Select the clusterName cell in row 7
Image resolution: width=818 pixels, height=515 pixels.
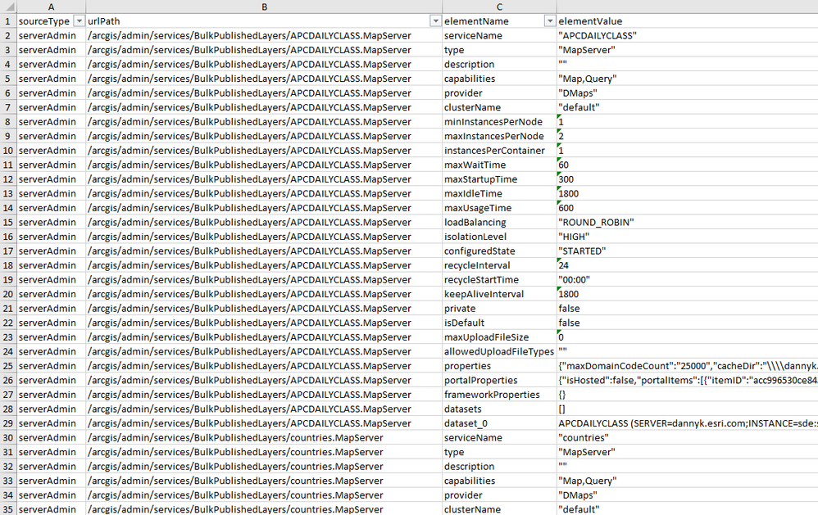pos(499,107)
